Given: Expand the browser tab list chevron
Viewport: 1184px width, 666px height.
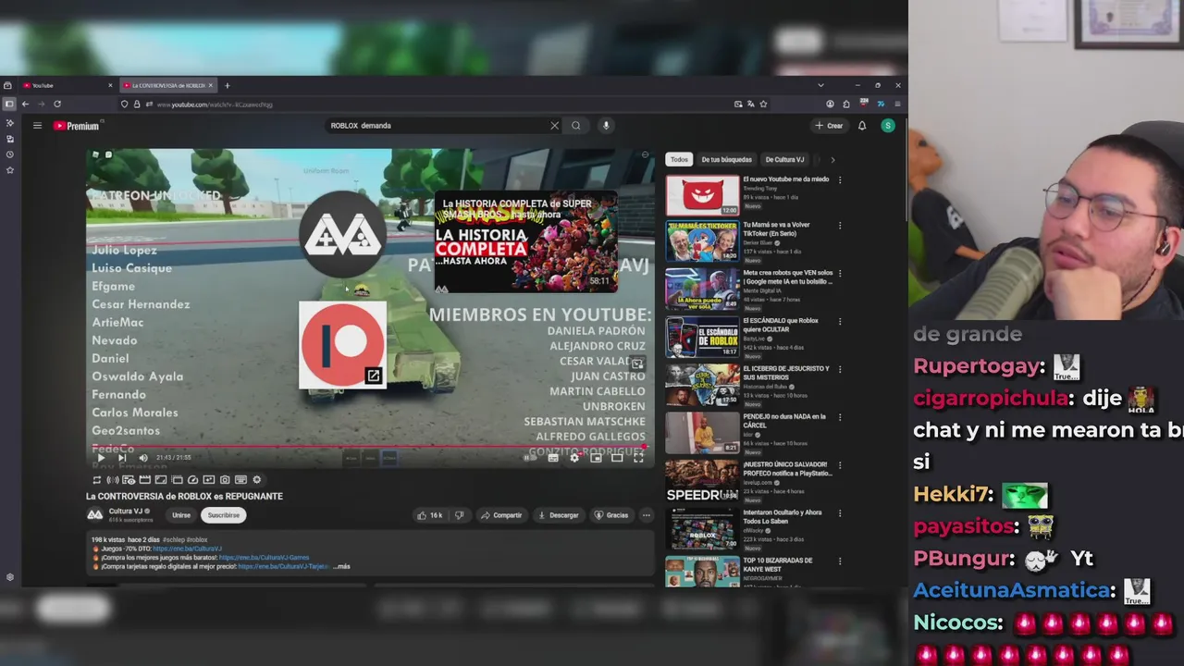Looking at the screenshot, I should coord(820,86).
